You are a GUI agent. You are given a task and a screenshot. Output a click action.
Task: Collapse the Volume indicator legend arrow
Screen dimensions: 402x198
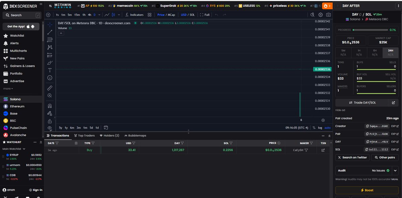[x=61, y=33]
